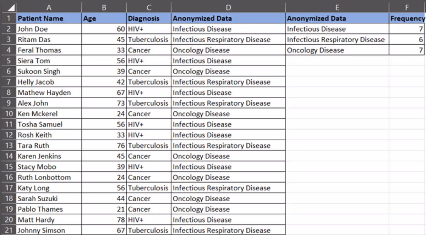Click Cancer diagnosis in Feral Thomas's row
This screenshot has height=235, width=426.
(149, 50)
